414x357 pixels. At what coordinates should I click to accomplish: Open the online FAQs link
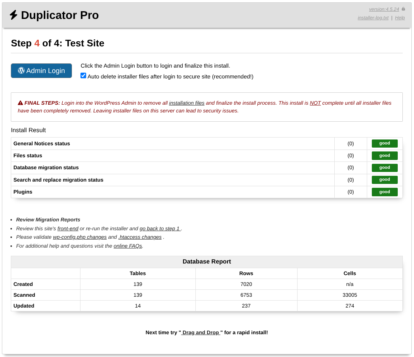click(128, 246)
